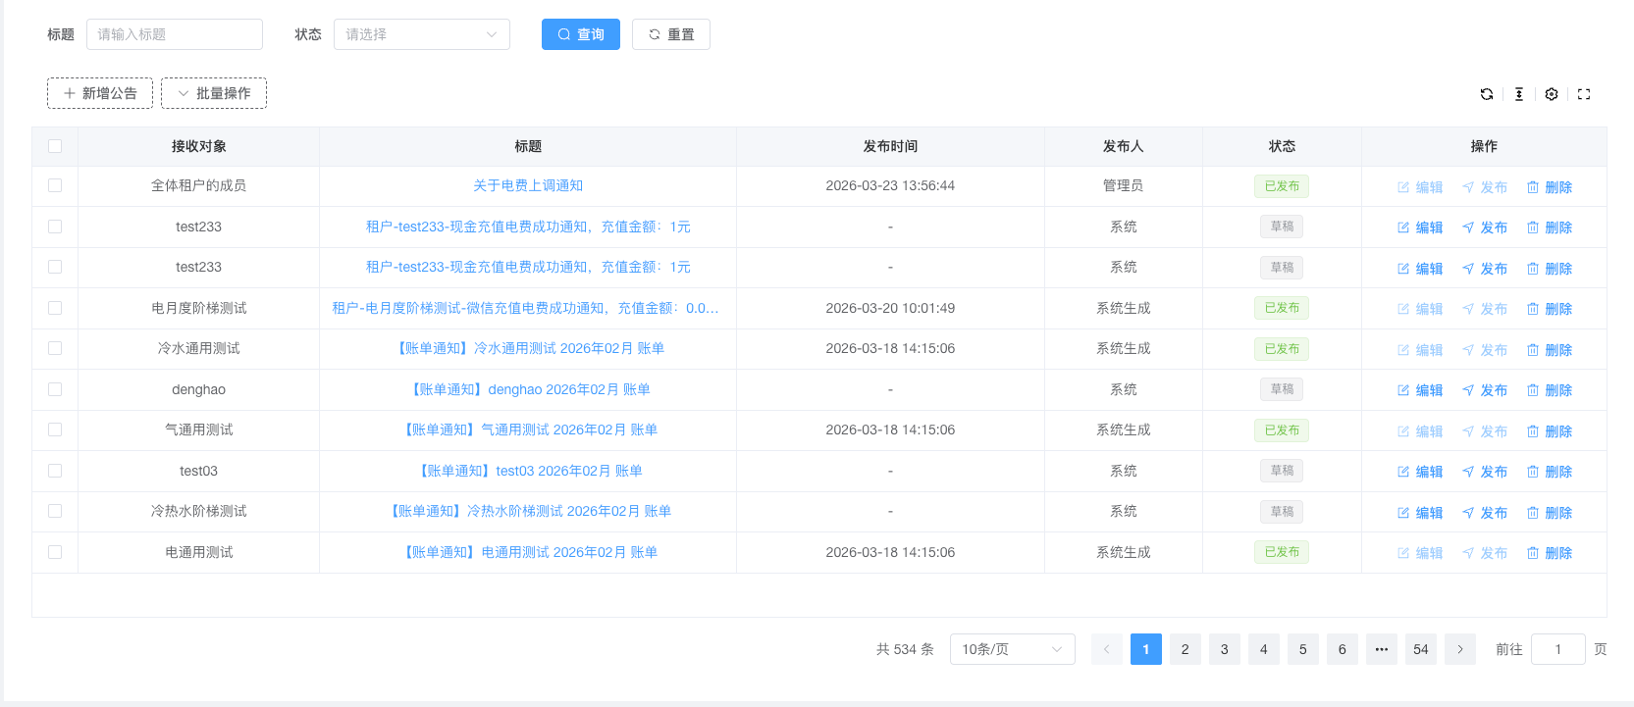1634x707 pixels.
Task: Go to next page arrow
Action: click(1460, 649)
